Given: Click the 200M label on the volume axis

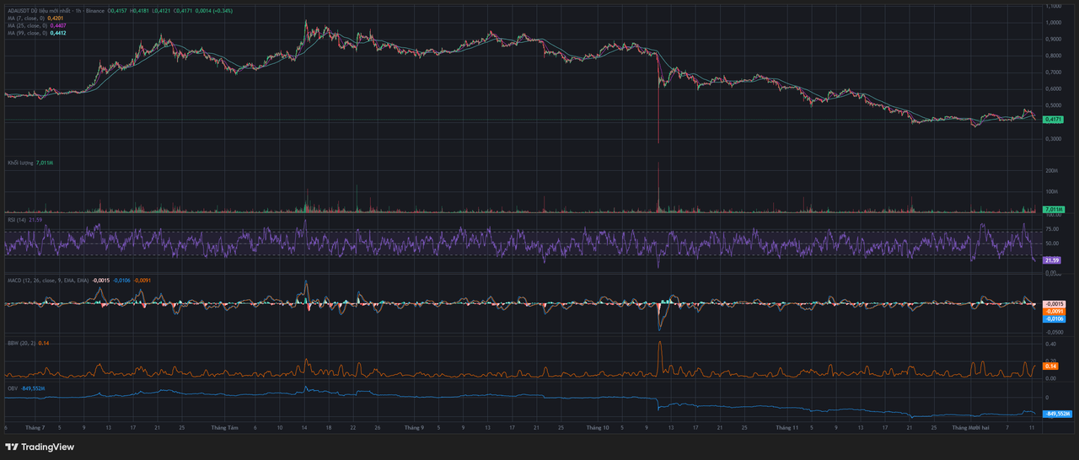Looking at the screenshot, I should 1051,171.
